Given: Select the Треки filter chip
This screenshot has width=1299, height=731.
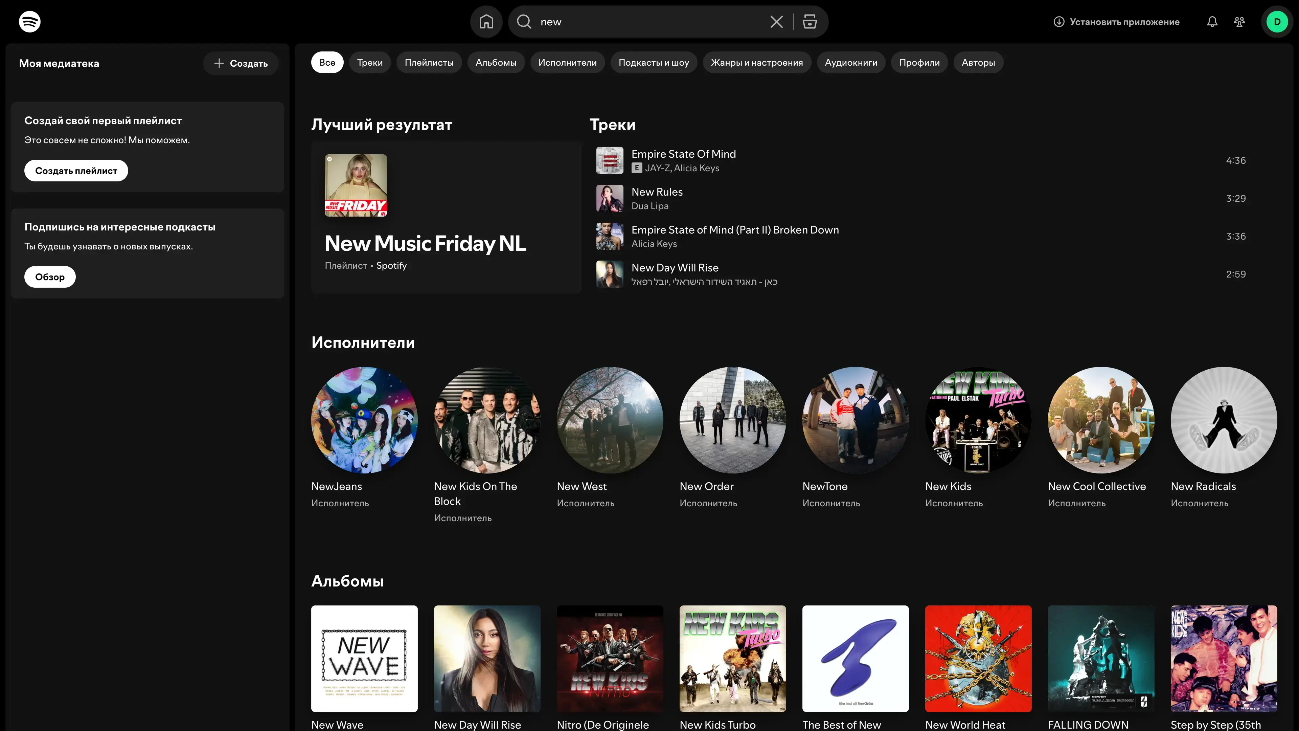Looking at the screenshot, I should click(370, 63).
